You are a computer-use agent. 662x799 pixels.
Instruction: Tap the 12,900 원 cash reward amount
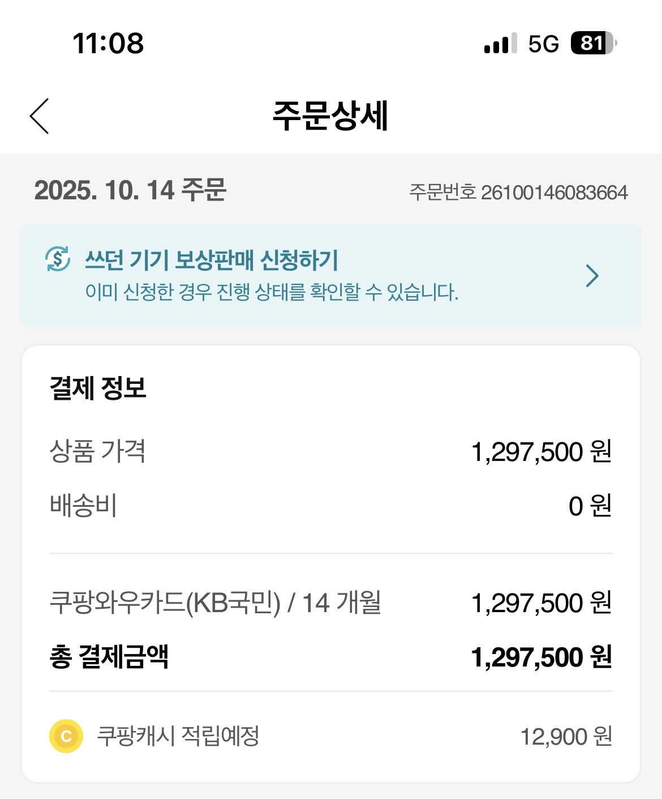point(566,737)
